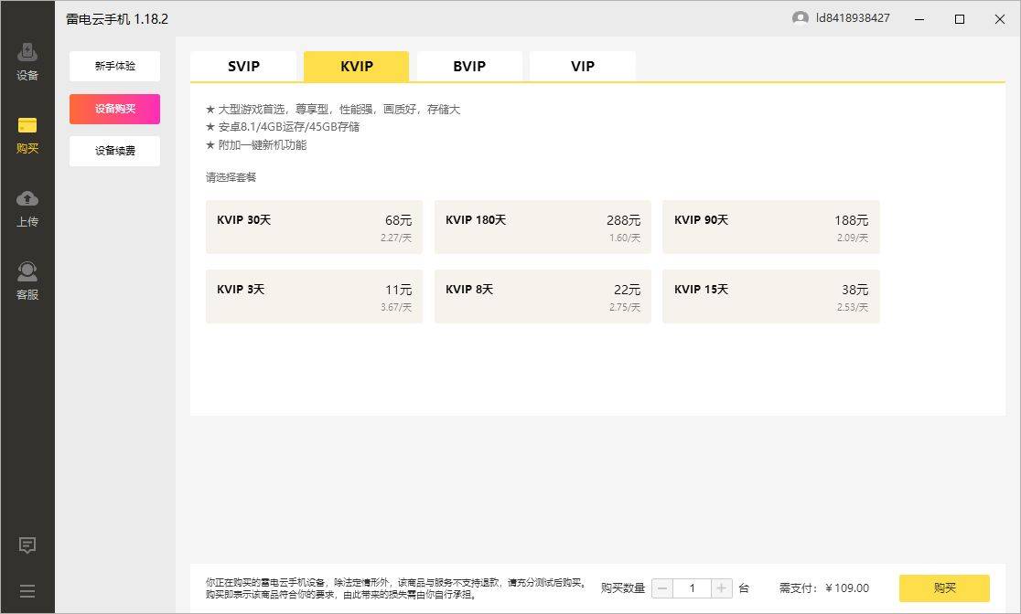This screenshot has width=1021, height=614.
Task: Click the yellow 购买 buy button
Action: pos(944,588)
